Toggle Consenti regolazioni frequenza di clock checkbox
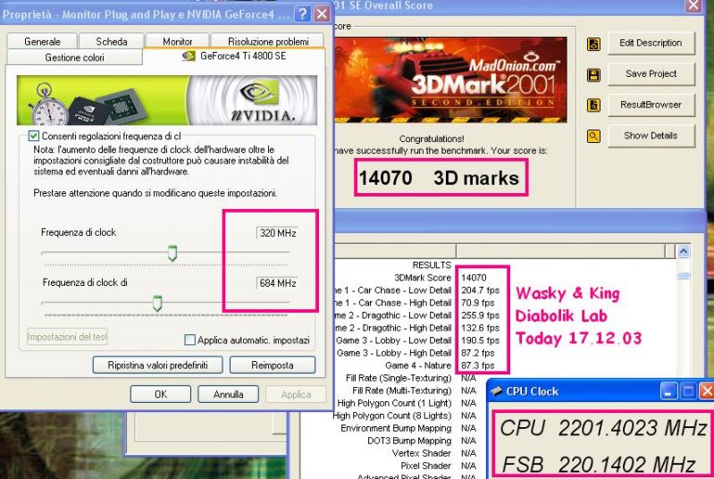The height and width of the screenshot is (479, 714). 33,136
